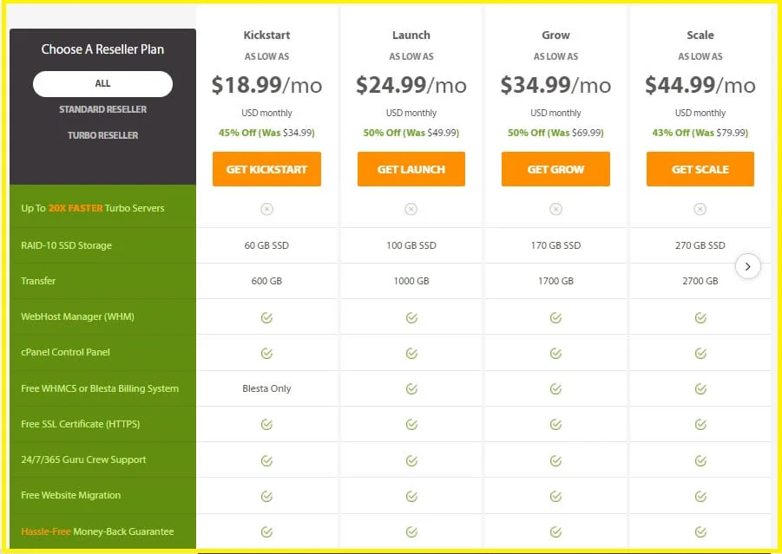Click the Scale checkmark for Free Website Migration
Screen dimensions: 782x554
click(x=700, y=495)
